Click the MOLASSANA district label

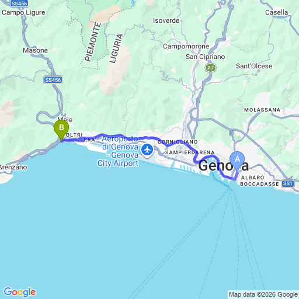click(x=262, y=110)
